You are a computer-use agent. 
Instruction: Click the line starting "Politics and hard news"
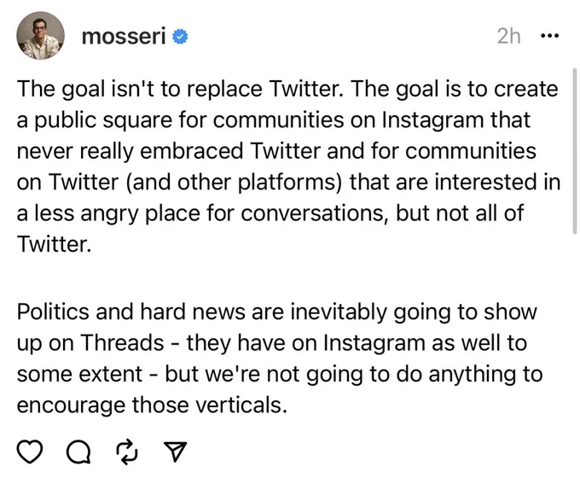pos(276,312)
